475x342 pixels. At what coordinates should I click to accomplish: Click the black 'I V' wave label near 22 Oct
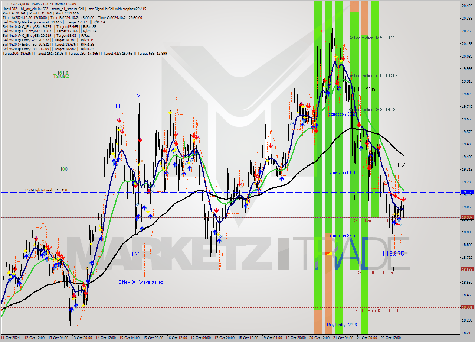pos(402,165)
